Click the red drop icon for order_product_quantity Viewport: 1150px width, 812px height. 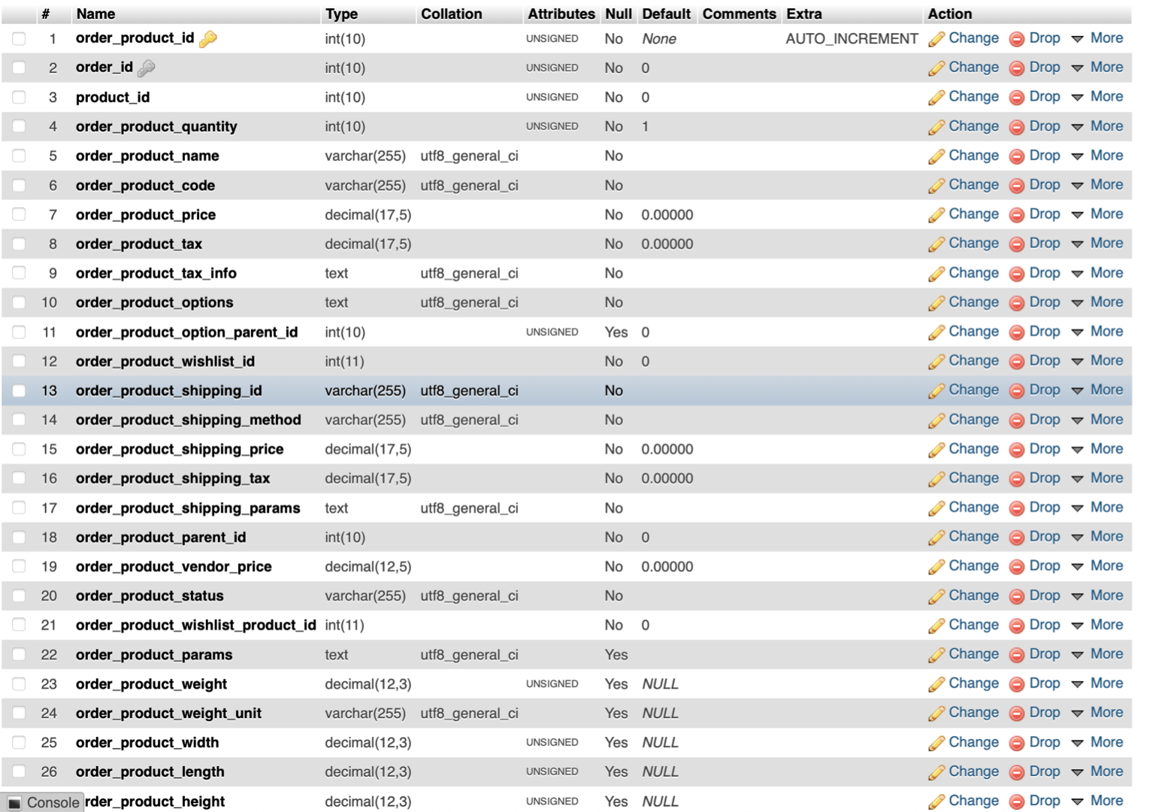point(1016,127)
